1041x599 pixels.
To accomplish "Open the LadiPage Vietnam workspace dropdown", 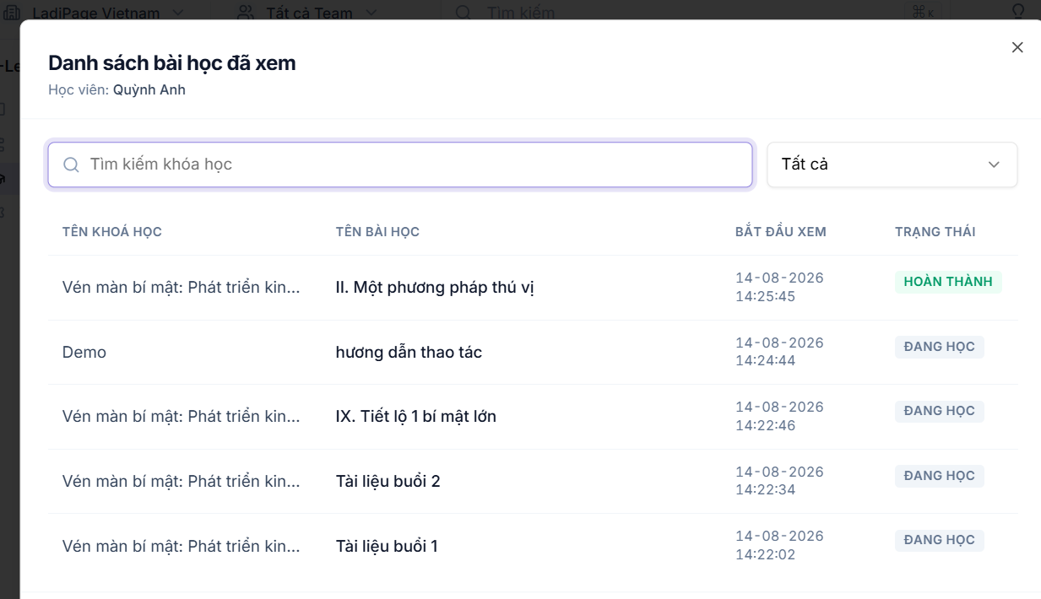I will tap(95, 13).
